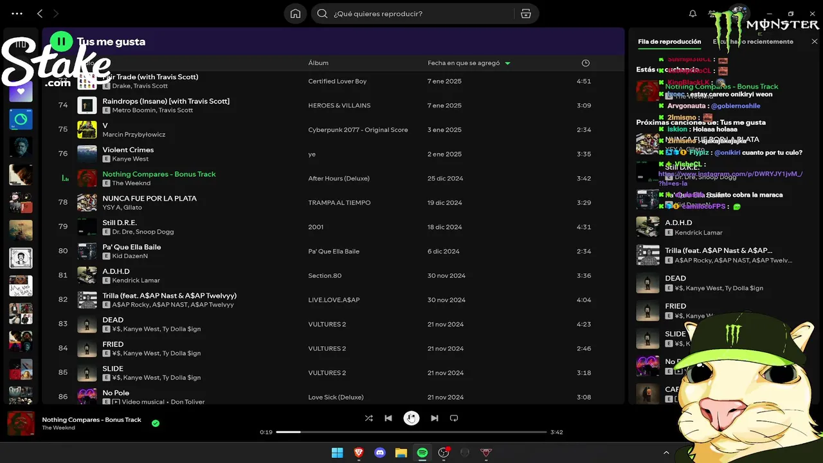Close the queue panel with X

point(814,42)
